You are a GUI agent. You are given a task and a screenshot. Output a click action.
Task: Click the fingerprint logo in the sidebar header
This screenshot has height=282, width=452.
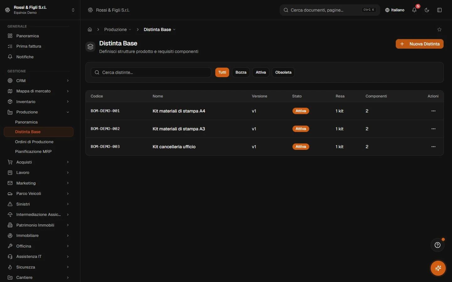8,10
